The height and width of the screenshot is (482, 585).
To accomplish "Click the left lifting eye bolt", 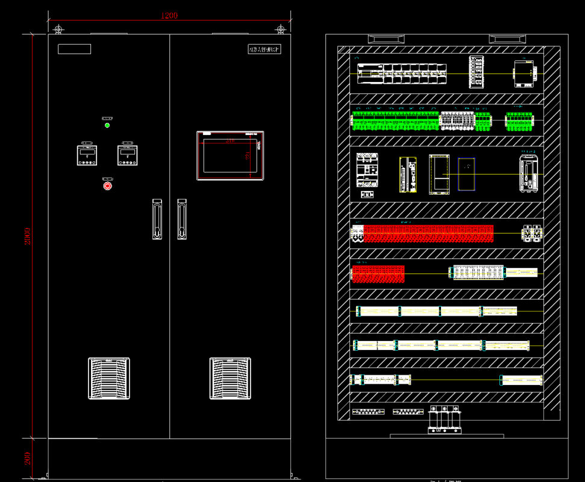I will point(58,29).
